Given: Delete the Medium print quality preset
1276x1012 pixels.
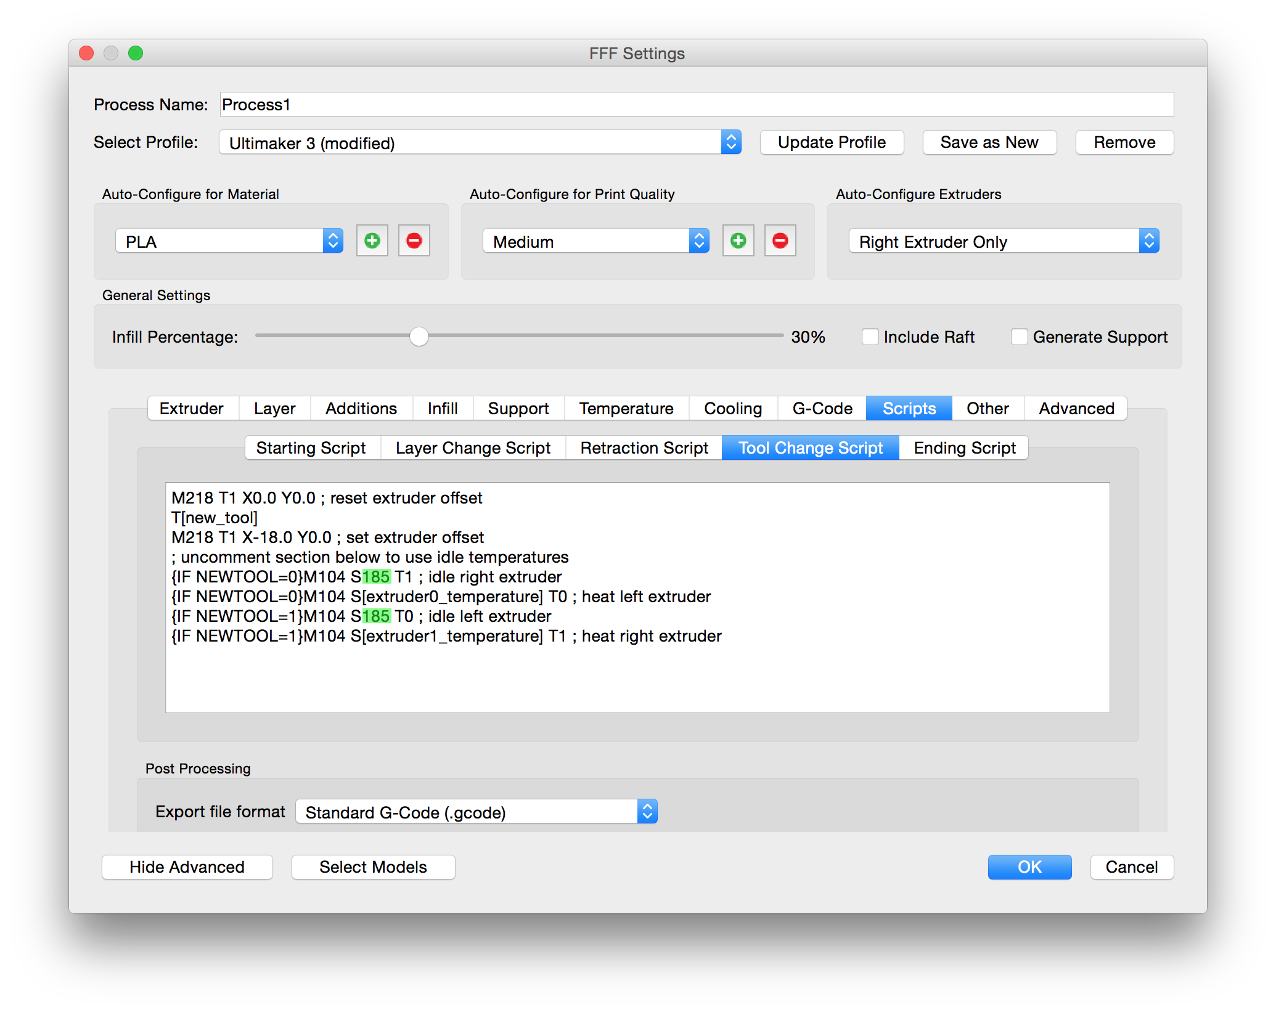Looking at the screenshot, I should 780,241.
